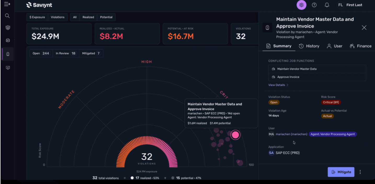The image size is (375, 184).
Task: Select the Potential filter
Action: [106, 17]
